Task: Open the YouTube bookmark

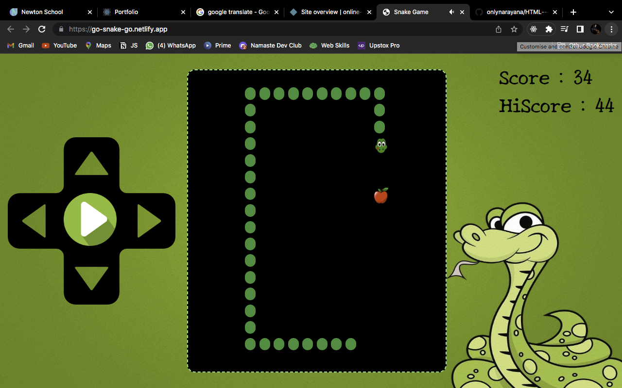Action: [x=59, y=46]
